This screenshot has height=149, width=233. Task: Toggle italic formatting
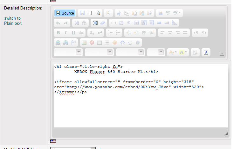click(x=65, y=33)
